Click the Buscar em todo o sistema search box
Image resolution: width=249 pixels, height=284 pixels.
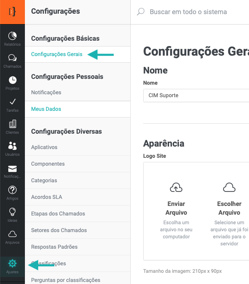(188, 12)
